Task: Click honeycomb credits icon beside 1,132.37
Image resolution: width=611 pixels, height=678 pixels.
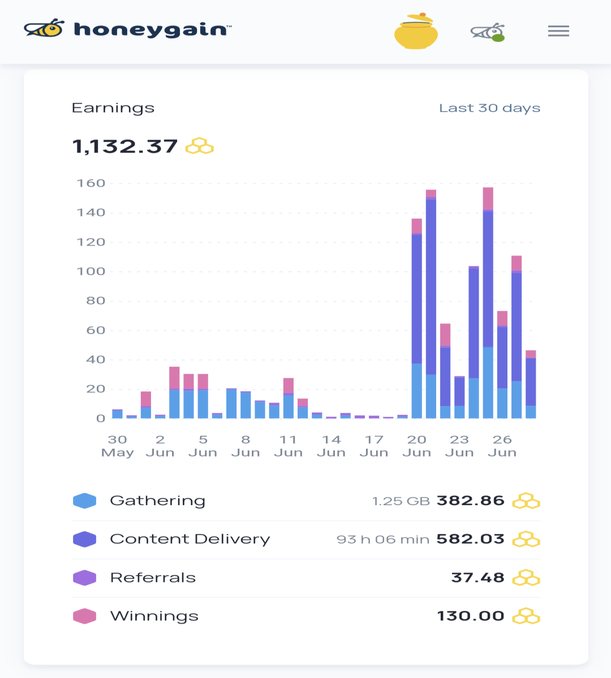Action: pos(200,146)
